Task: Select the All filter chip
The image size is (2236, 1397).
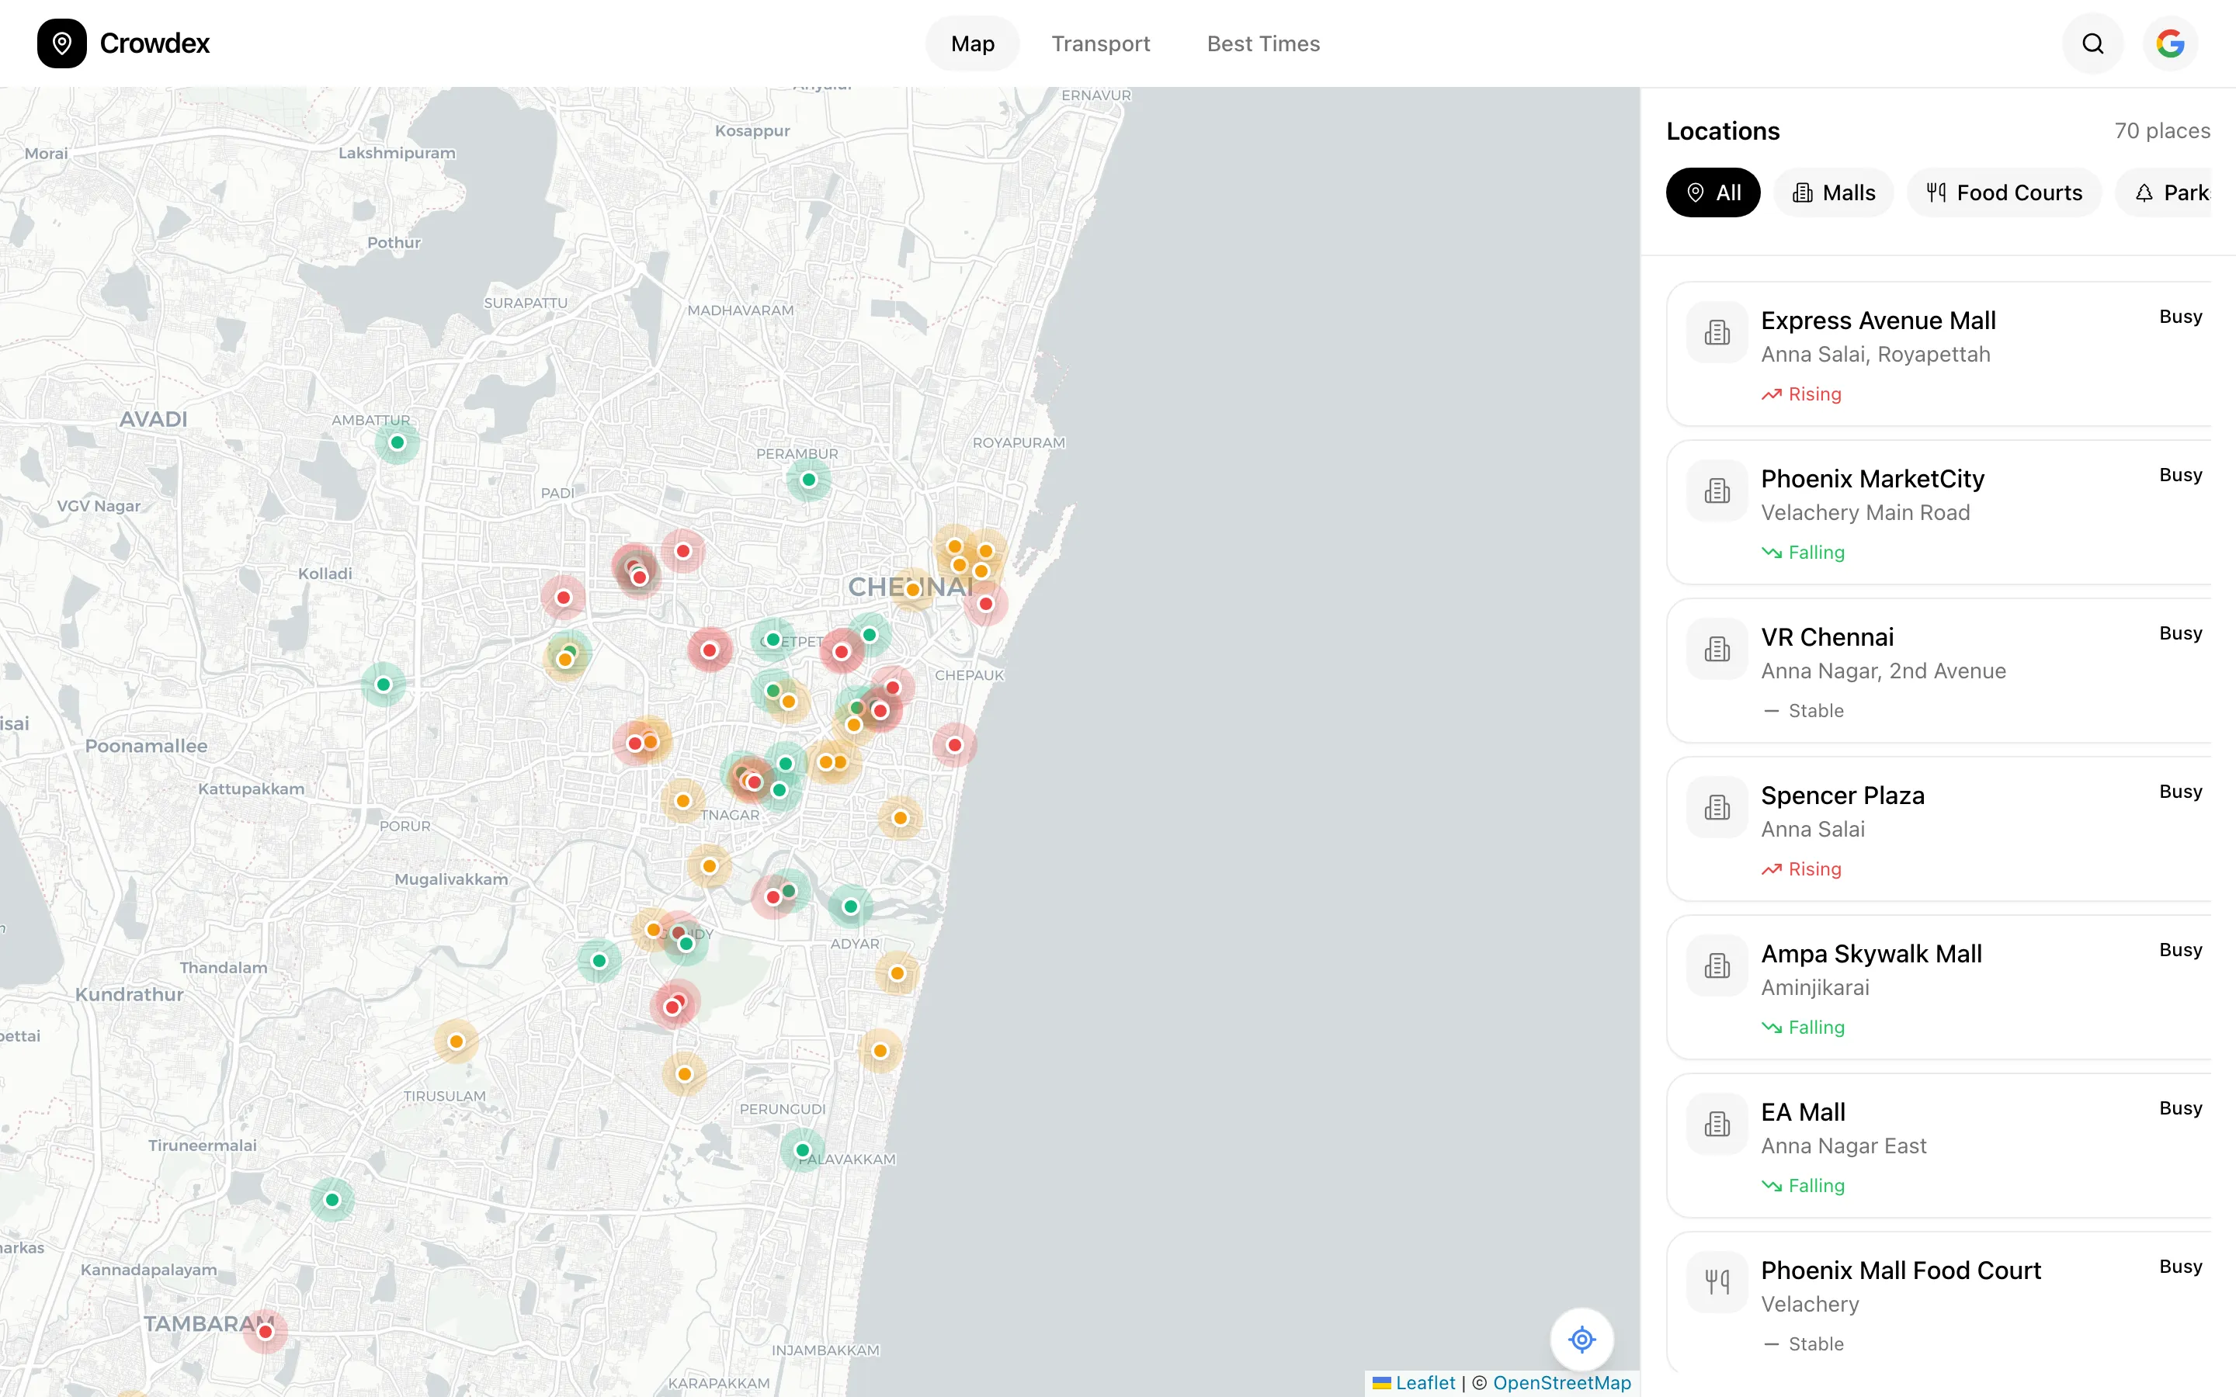Action: (x=1713, y=192)
